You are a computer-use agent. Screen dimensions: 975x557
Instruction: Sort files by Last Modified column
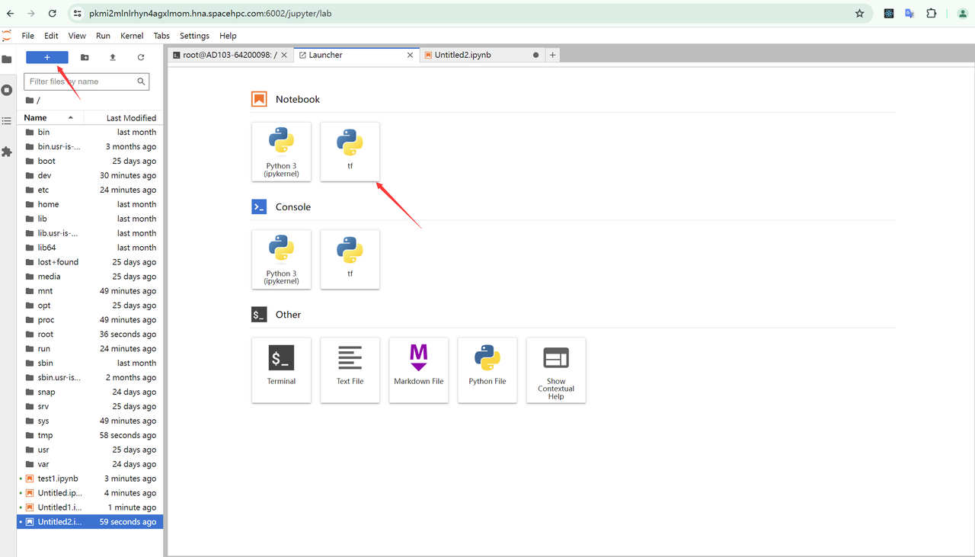(x=123, y=117)
